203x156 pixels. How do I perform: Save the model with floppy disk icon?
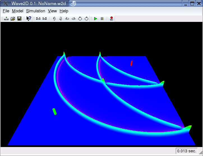(19, 19)
